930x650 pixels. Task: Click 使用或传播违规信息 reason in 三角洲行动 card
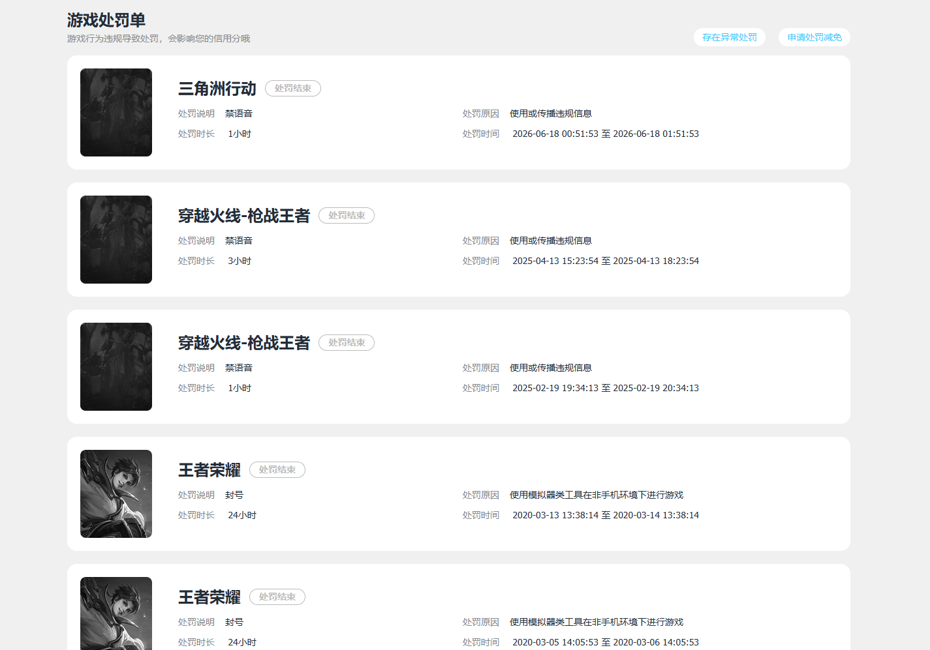click(x=551, y=113)
